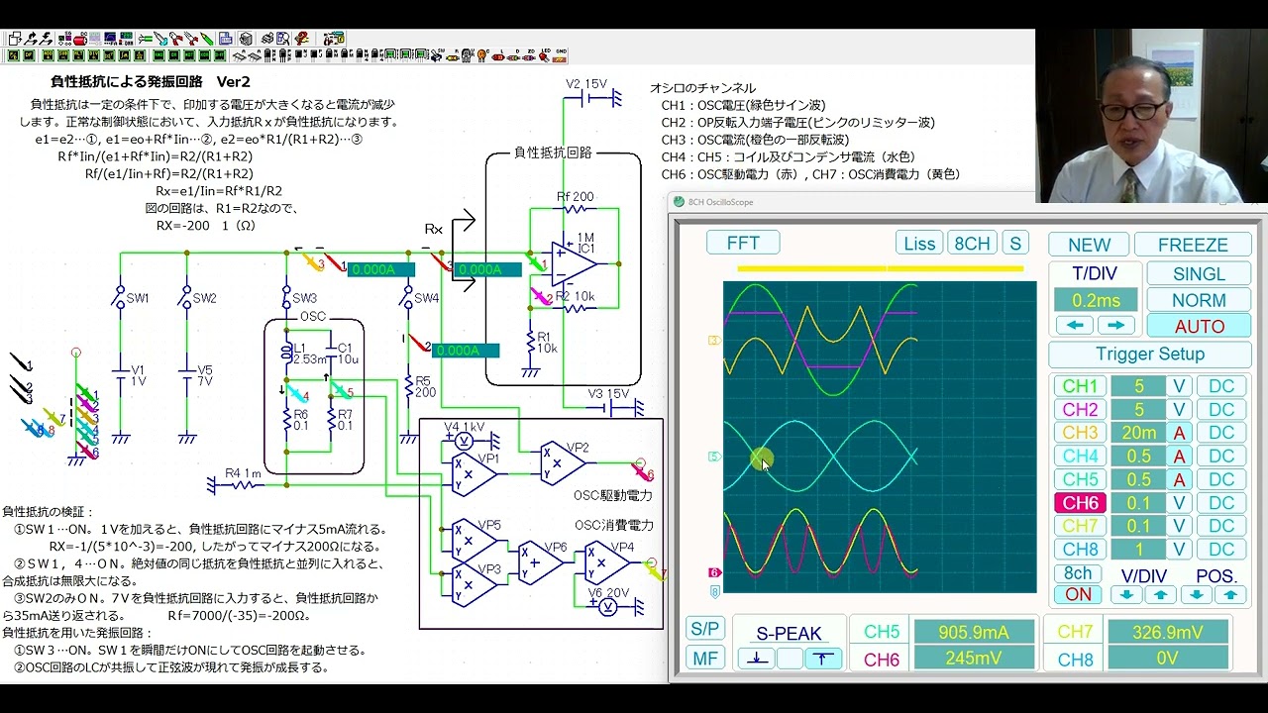Switch to the 8CH view
The height and width of the screenshot is (713, 1268).
pos(972,244)
